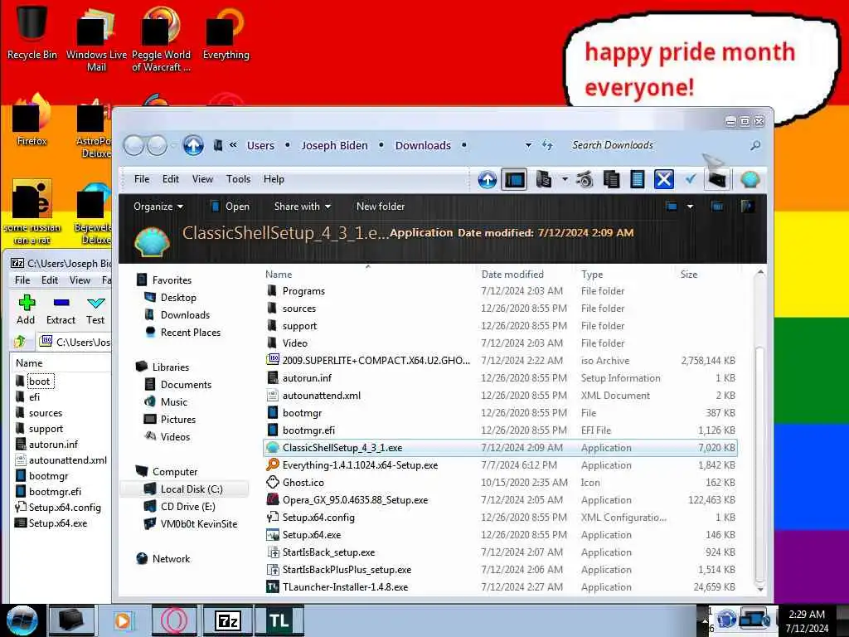
Task: Open the View menu in Explorer
Action: [x=202, y=179]
